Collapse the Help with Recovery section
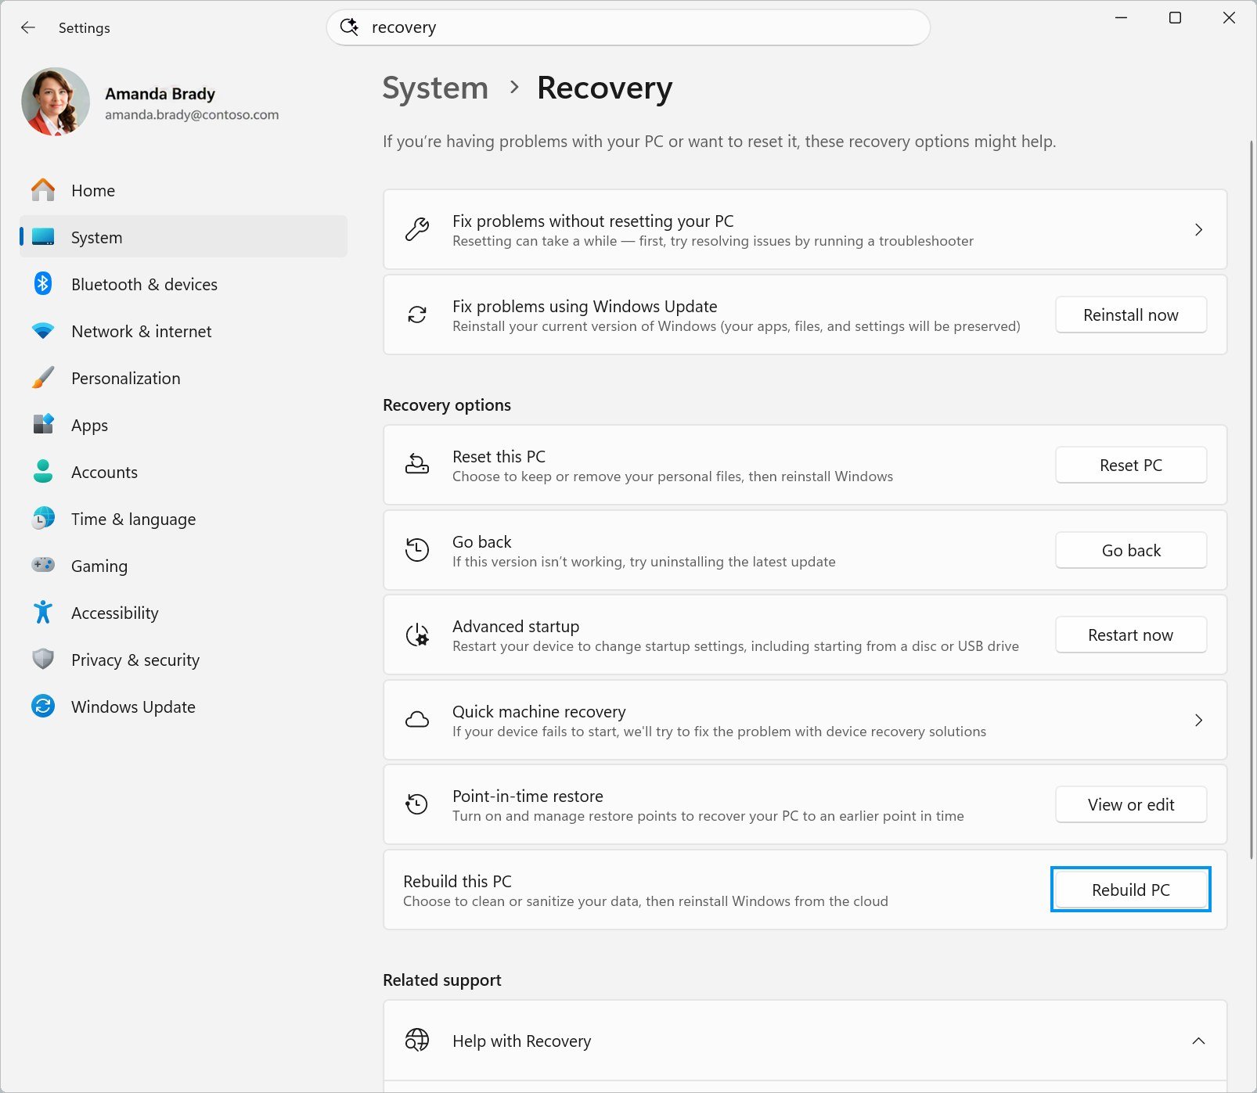Screen dimensions: 1257x1093 point(1198,1041)
